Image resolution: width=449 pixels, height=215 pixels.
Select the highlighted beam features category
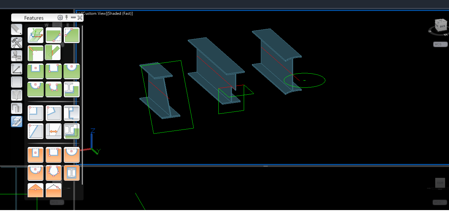pos(16,121)
